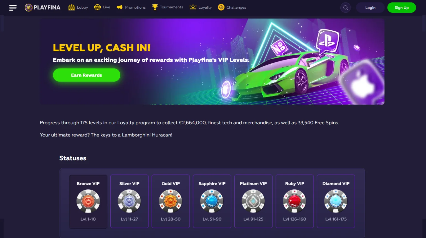
Task: Select the Gold VIP status card
Action: 171,201
